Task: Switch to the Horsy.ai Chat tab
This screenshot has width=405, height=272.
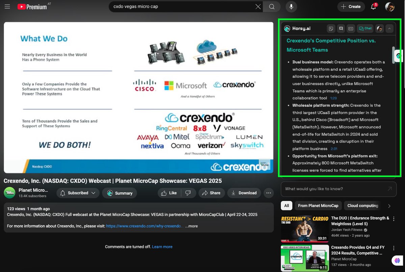Action: click(x=365, y=29)
